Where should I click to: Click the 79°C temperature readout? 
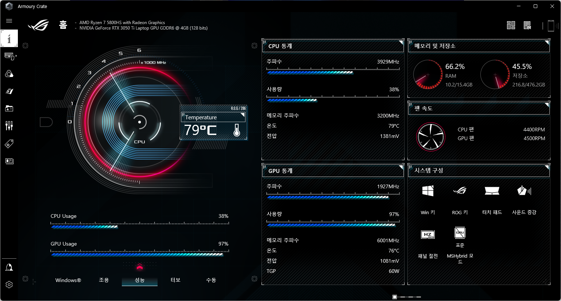200,130
